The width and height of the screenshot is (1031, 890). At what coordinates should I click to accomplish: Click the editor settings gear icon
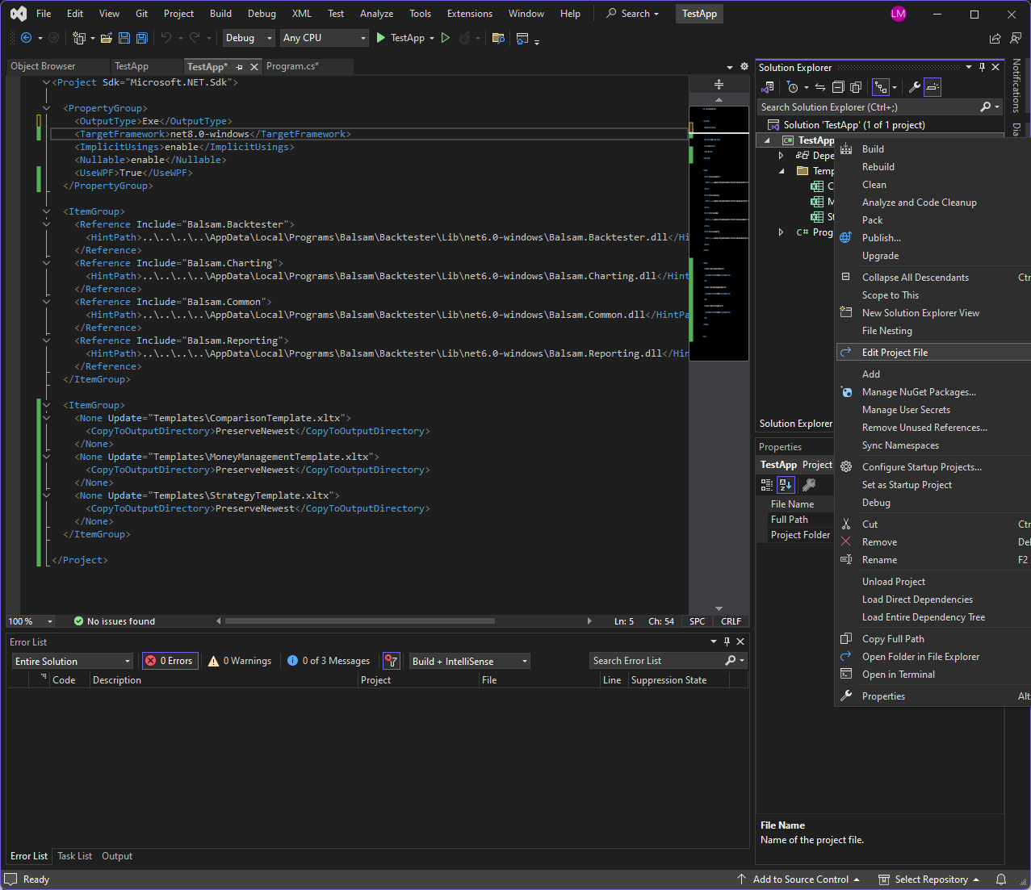coord(744,67)
